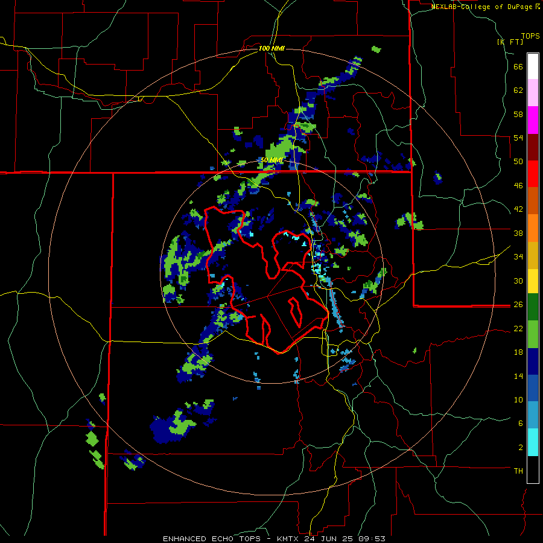Pick the dark orange legend swatch
The image size is (543, 543).
coord(533,200)
